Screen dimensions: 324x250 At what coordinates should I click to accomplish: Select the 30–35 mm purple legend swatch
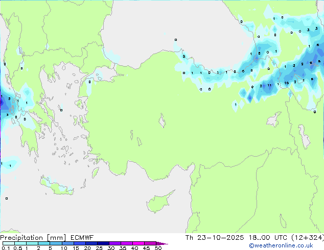tap(114, 243)
